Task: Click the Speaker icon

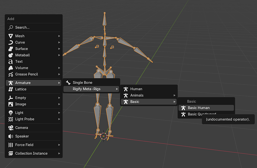Action: pyautogui.click(x=11, y=136)
